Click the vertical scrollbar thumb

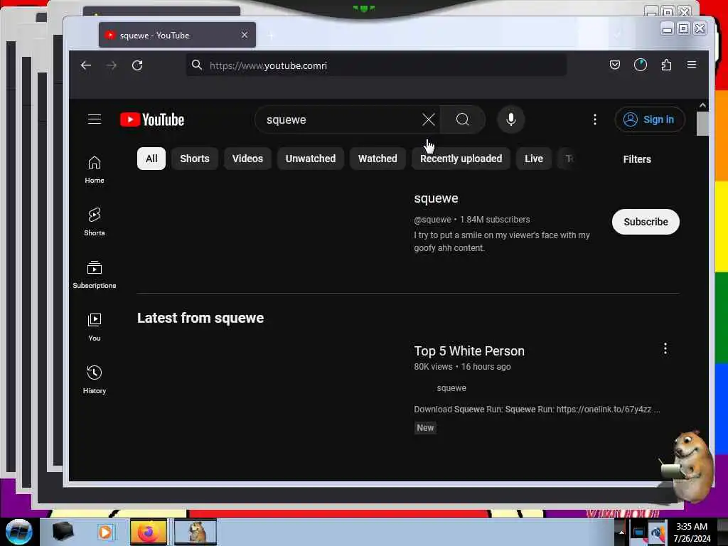pos(702,124)
